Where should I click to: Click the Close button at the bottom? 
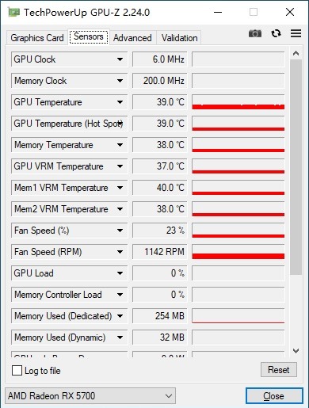point(274,396)
